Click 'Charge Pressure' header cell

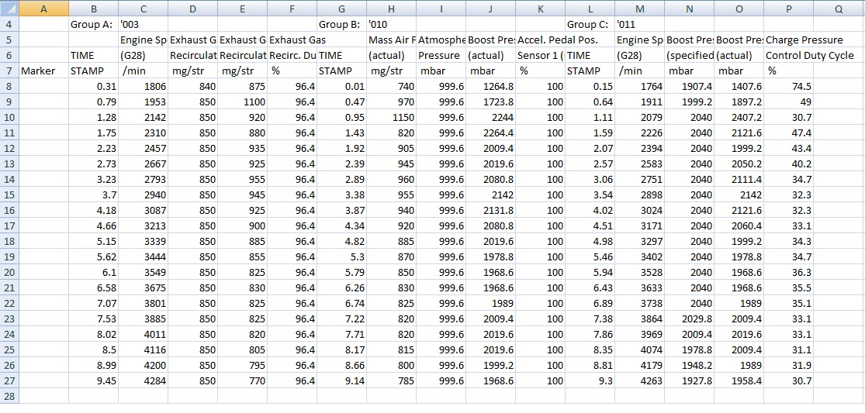point(788,40)
